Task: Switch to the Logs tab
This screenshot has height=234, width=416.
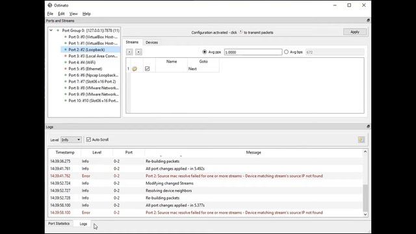Action: point(83,224)
